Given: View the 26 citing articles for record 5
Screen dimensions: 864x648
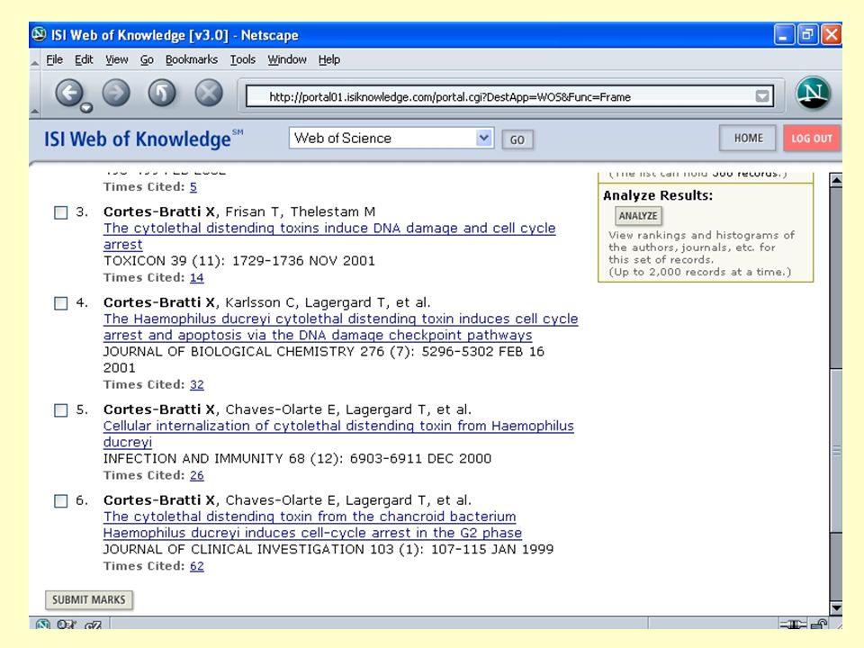Looking at the screenshot, I should pos(197,475).
